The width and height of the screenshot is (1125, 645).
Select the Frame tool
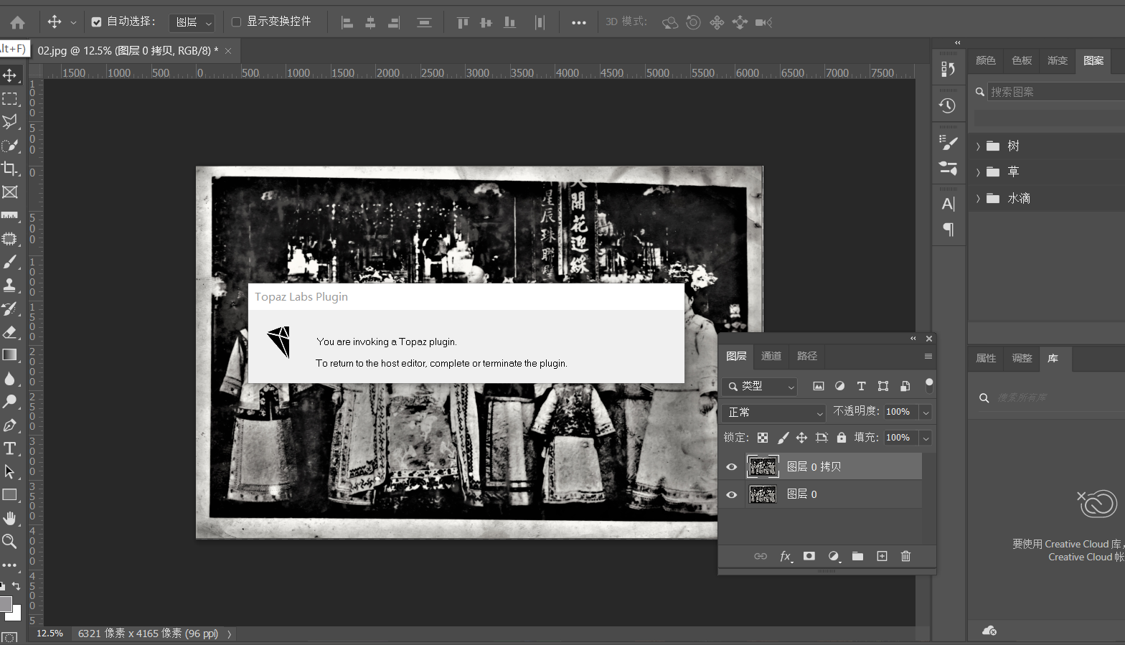[10, 192]
